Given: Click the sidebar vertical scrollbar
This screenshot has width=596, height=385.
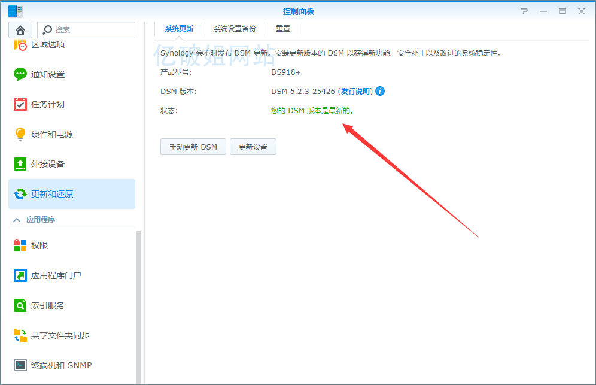Looking at the screenshot, I should click(x=138, y=307).
